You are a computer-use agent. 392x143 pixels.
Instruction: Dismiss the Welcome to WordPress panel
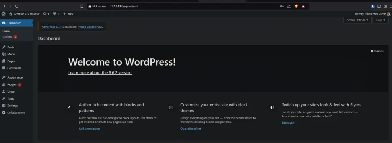tap(377, 51)
